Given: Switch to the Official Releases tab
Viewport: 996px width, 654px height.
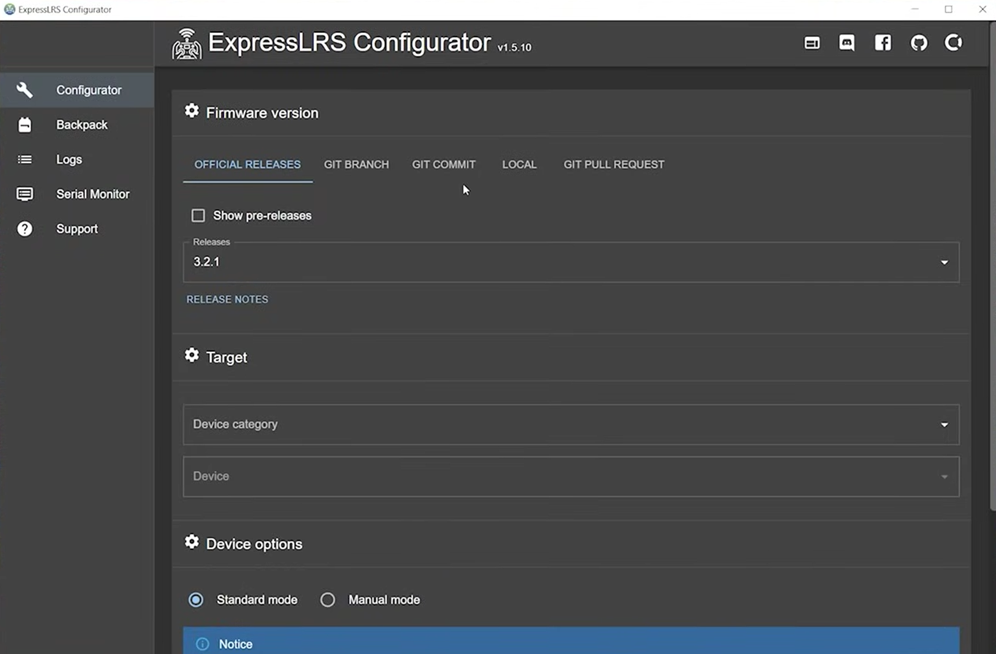Looking at the screenshot, I should pyautogui.click(x=247, y=165).
